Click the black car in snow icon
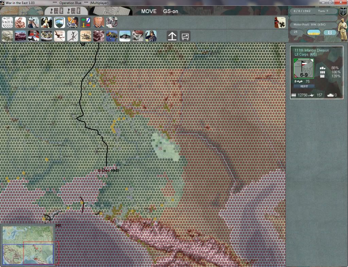Image resolution: width=348 pixels, height=267 pixels. 125,36
